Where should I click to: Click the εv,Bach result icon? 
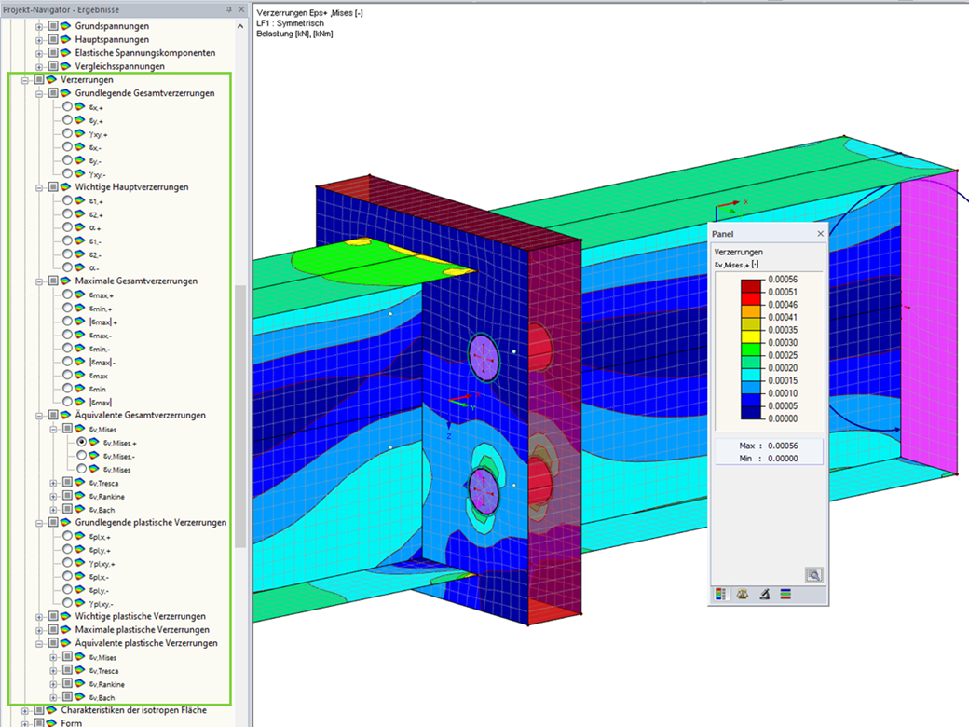coord(79,509)
